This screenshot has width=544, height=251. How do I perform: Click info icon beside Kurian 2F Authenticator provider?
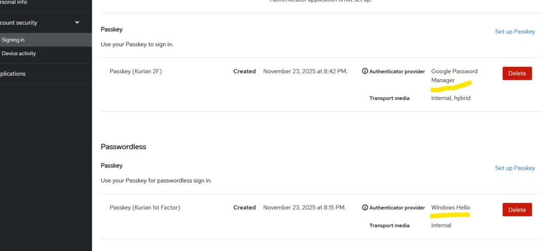coord(365,71)
